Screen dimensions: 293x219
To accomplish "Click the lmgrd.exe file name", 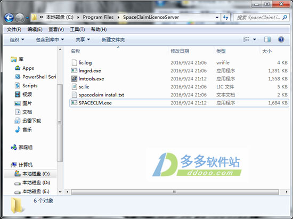I will point(89,71).
